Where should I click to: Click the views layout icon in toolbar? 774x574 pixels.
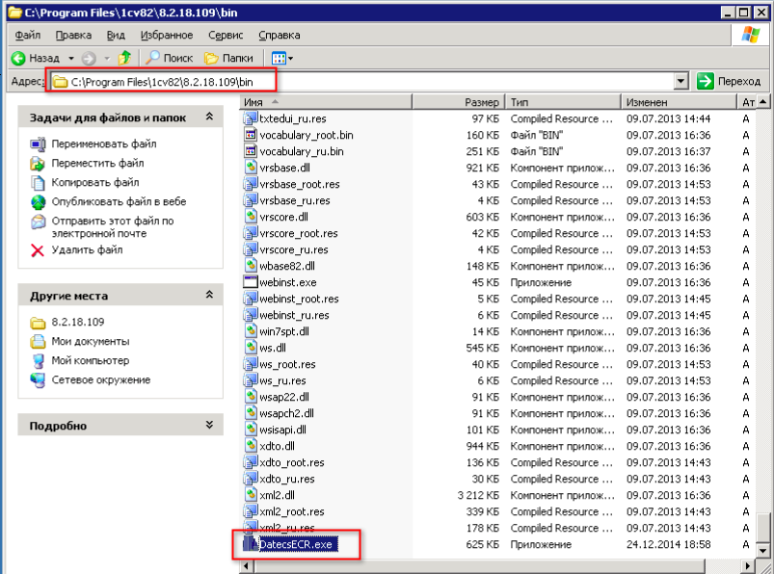tap(279, 58)
